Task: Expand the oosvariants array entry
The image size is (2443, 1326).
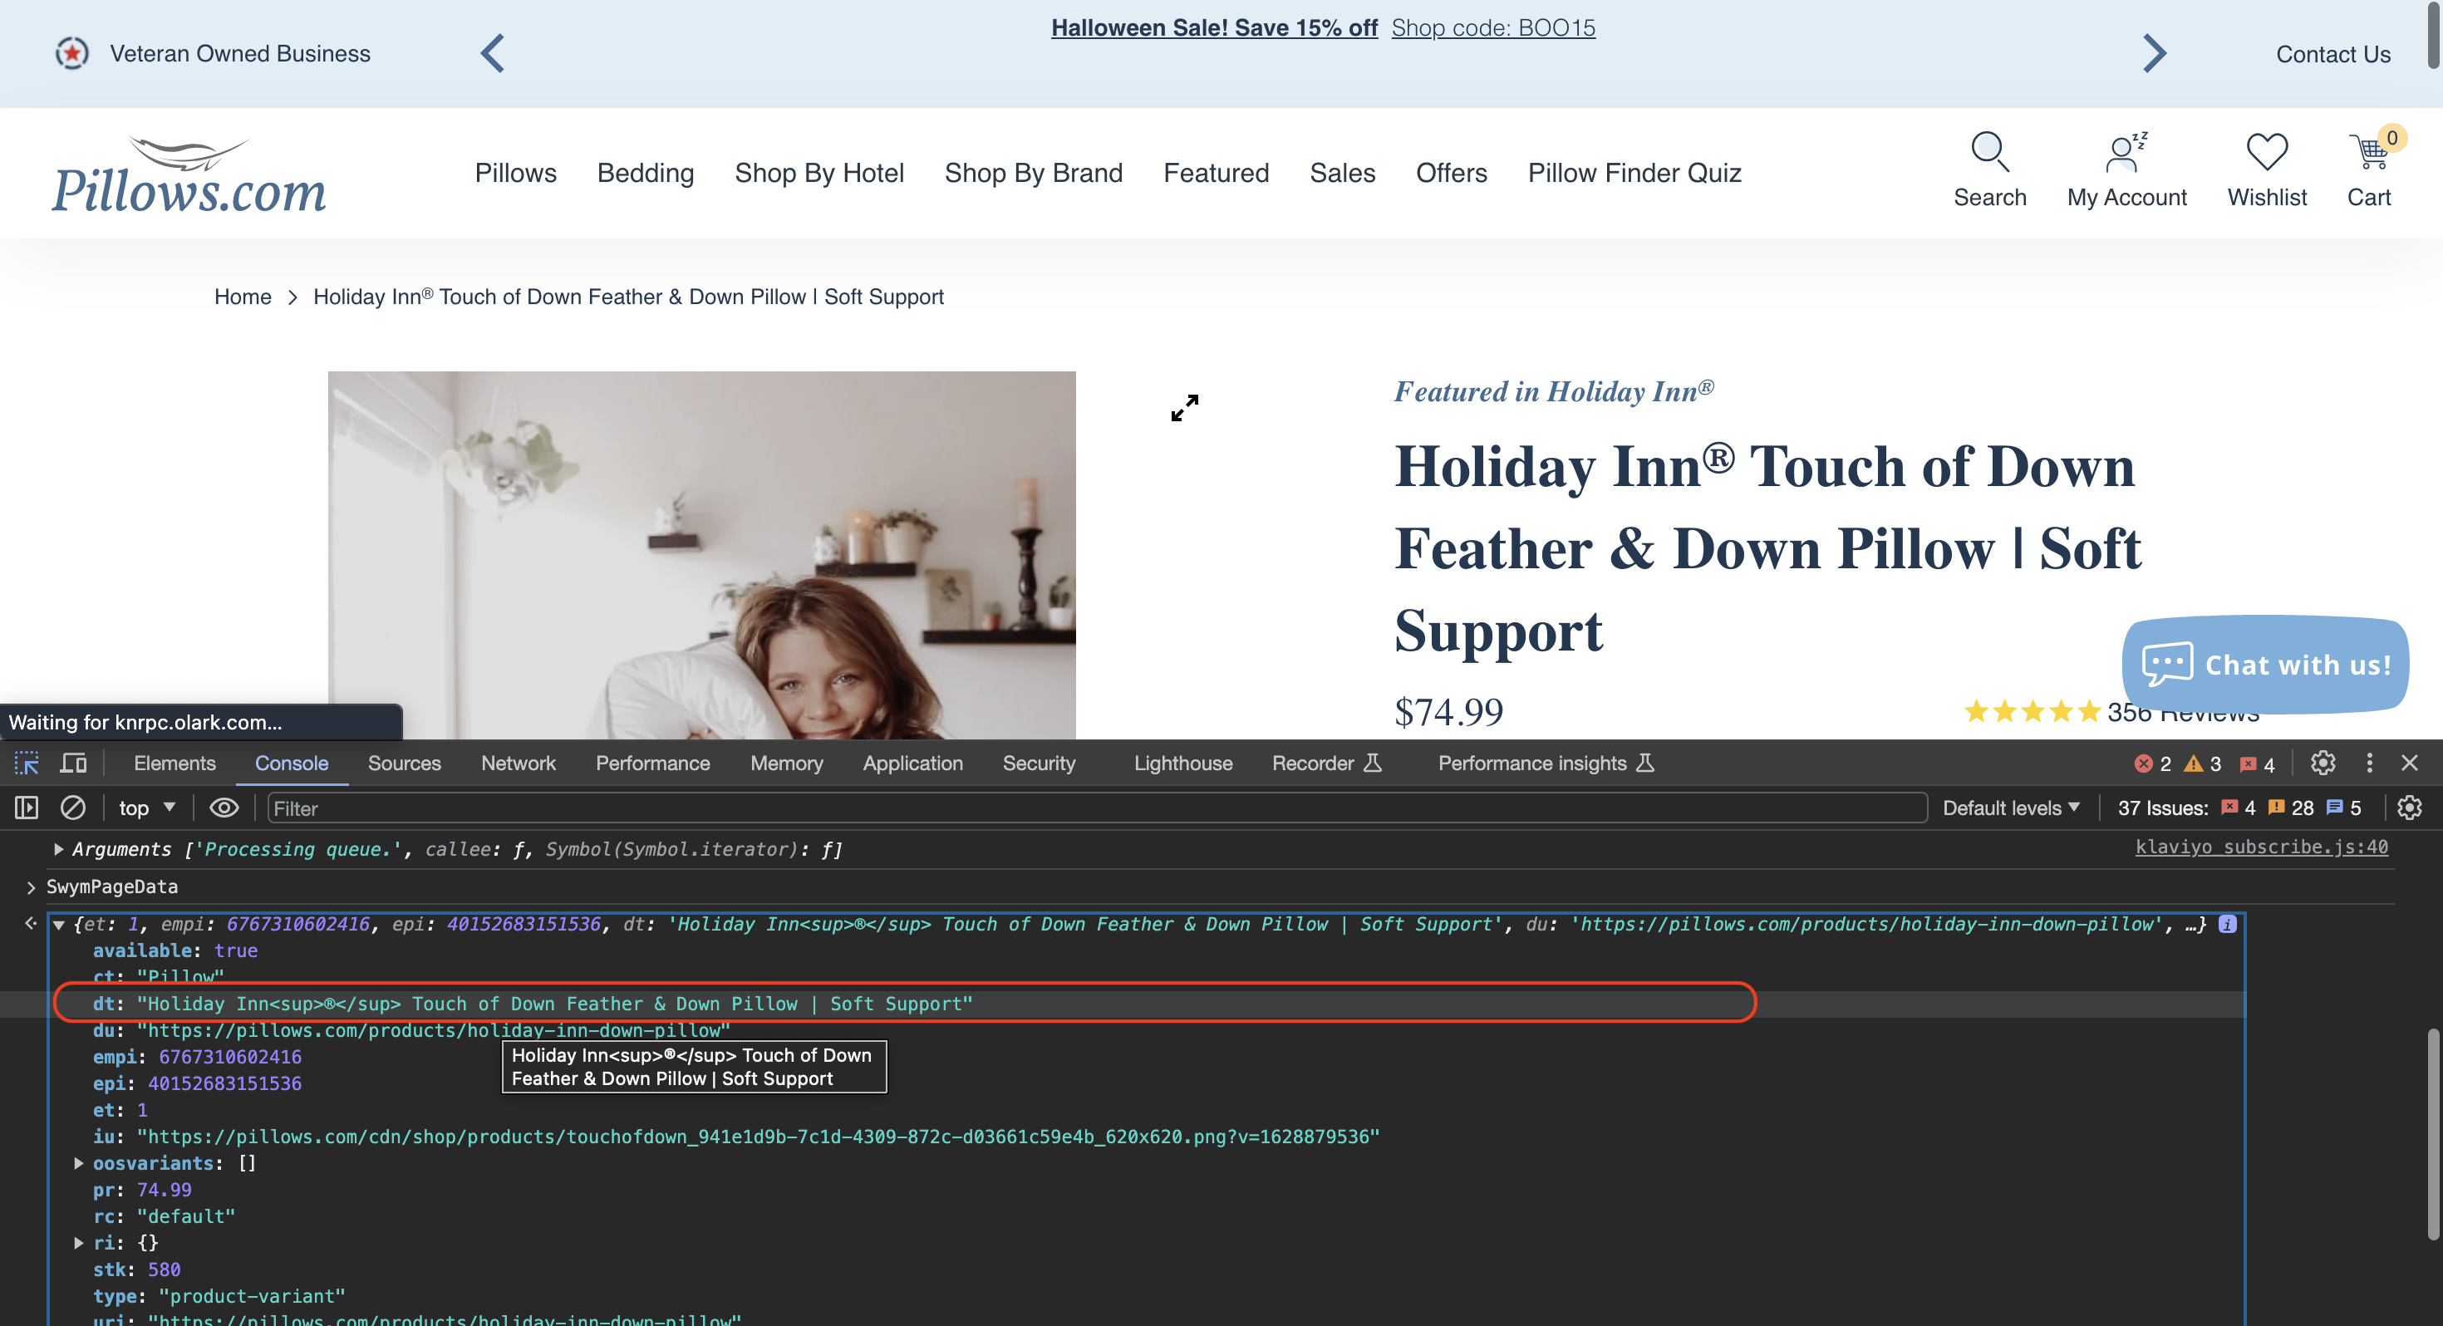Action: coord(79,1163)
